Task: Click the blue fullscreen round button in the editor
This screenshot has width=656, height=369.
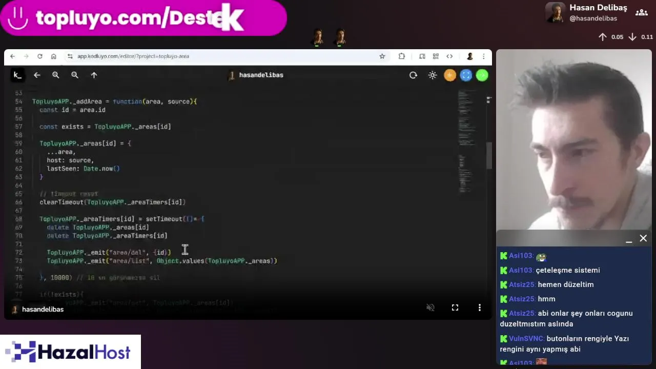Action: [x=466, y=75]
